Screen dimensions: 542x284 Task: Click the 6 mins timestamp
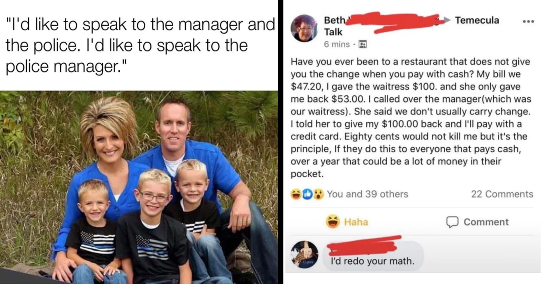pos(337,44)
